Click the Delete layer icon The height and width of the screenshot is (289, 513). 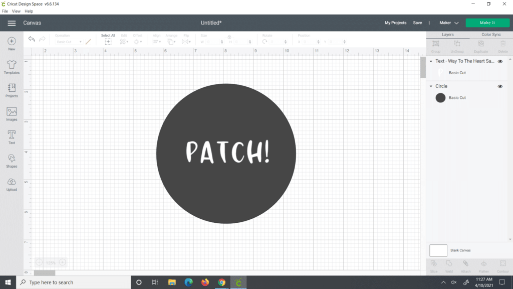503,44
